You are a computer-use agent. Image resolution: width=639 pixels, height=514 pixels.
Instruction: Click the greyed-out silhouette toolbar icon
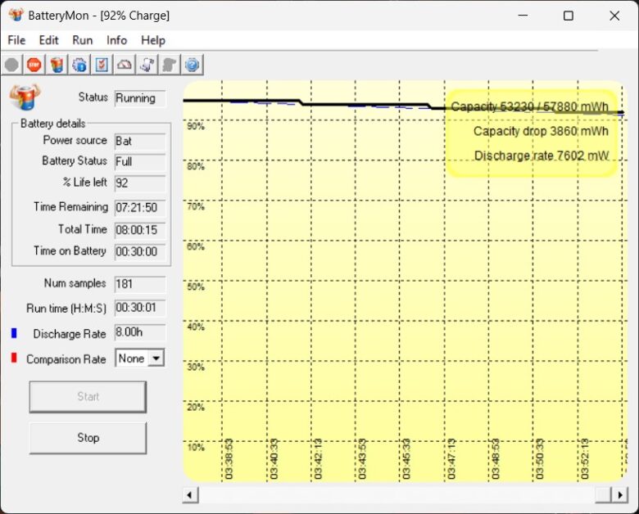169,65
